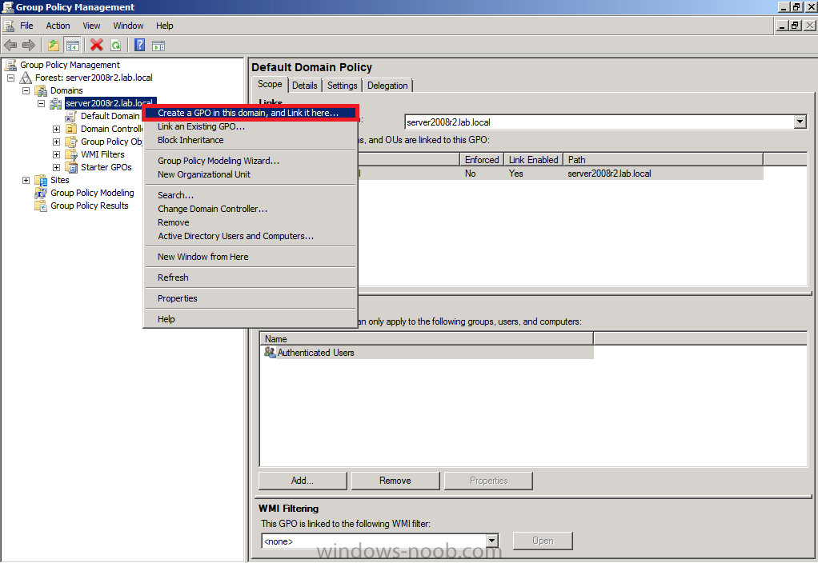Click the Starter GPOs folder icon
Screen dimensions: 818x563
[71, 167]
